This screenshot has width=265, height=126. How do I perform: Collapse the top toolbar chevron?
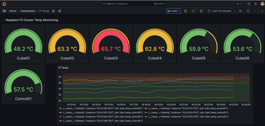tap(262, 11)
